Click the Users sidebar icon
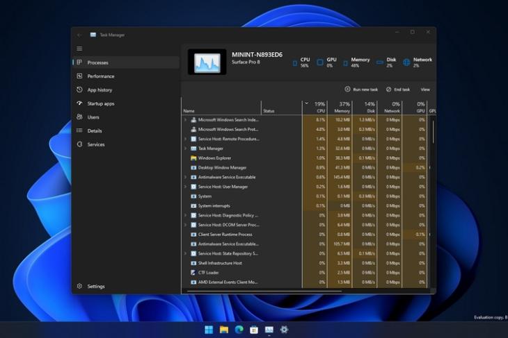The width and height of the screenshot is (508, 338). [79, 117]
